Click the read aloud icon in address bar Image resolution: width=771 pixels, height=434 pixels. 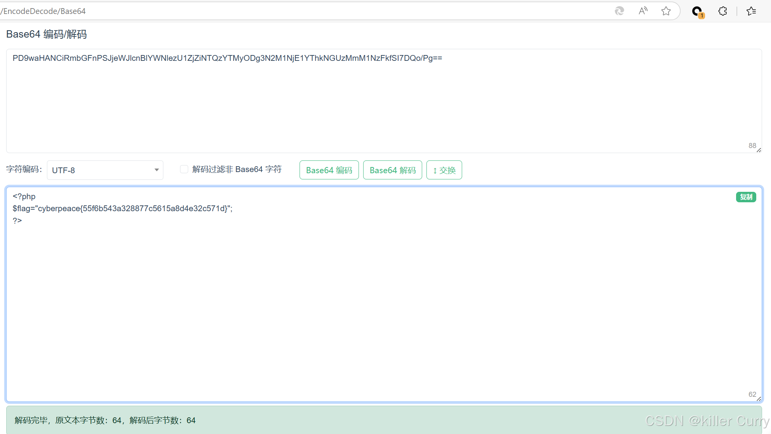click(643, 11)
